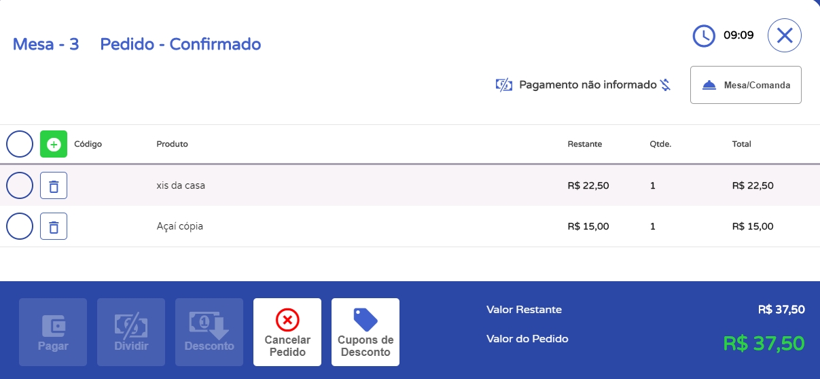Open the Mesa/Comanda option
Viewport: 820px width, 379px height.
745,85
